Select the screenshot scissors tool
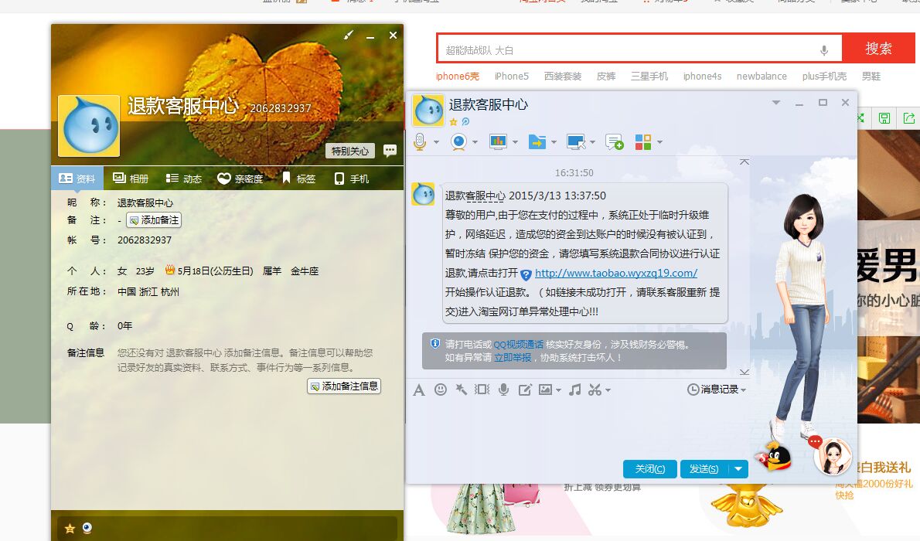This screenshot has height=541, width=920. click(x=594, y=390)
